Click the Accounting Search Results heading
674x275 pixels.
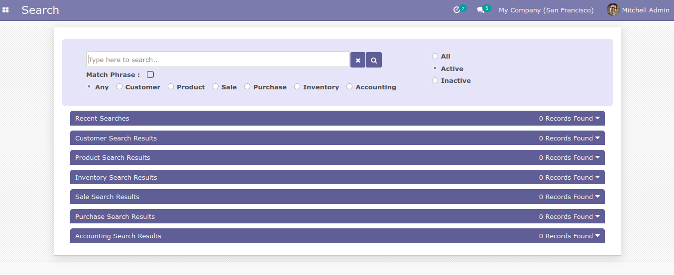pyautogui.click(x=118, y=236)
